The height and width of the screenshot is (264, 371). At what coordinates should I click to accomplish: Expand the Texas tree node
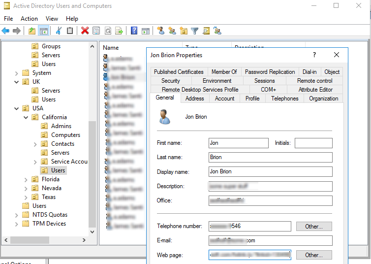(x=26, y=197)
